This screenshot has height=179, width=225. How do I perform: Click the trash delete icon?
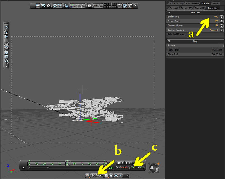click(89, 6)
